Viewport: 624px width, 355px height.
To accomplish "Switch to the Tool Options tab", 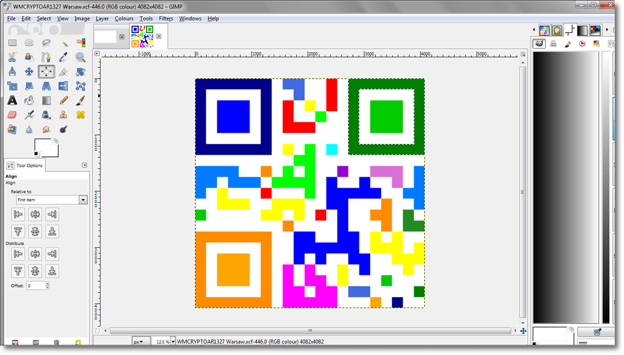I will pos(25,165).
